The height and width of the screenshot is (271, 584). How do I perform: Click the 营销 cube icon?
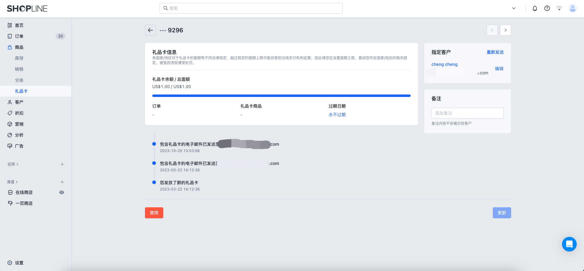click(x=10, y=124)
